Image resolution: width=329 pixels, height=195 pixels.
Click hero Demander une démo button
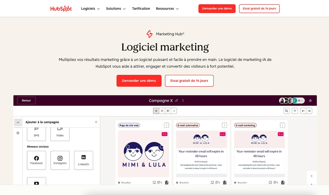(x=139, y=81)
